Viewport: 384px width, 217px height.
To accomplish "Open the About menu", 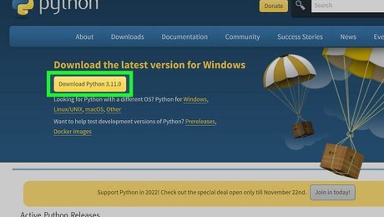I will click(84, 37).
